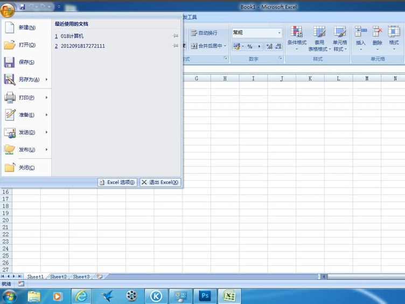Click 合并后居中 merge and center
This screenshot has height=304, width=405.
pyautogui.click(x=206, y=46)
